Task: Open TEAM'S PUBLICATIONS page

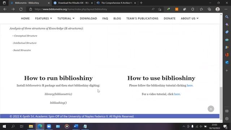Action: [x=142, y=18]
